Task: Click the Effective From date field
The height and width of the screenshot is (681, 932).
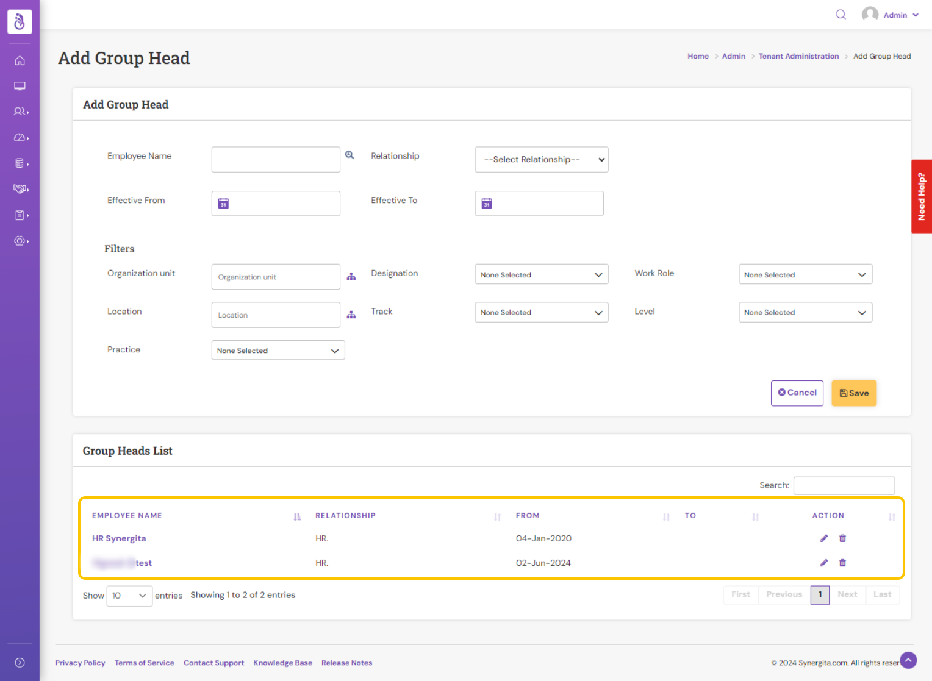Action: tap(276, 204)
